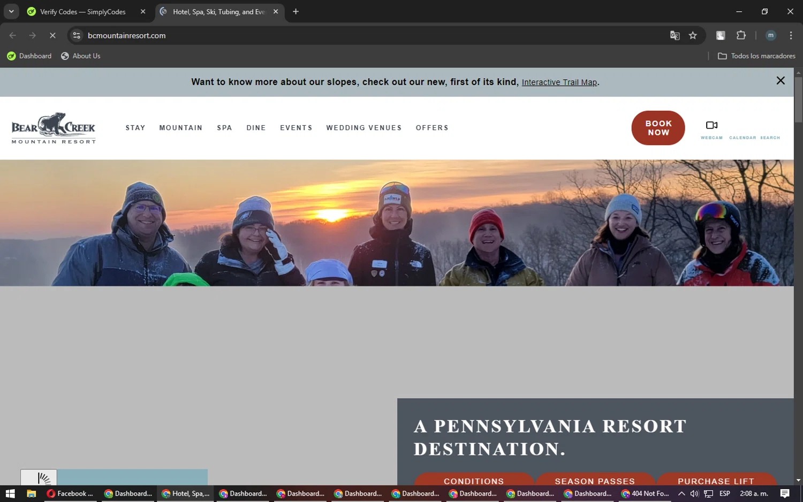Focus the address bar showing bcmountainresort.com
Screen dimensions: 803x502
[x=375, y=35]
